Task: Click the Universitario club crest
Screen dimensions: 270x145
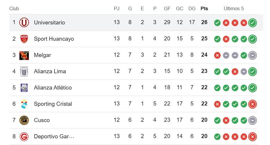Action: pos(24,22)
